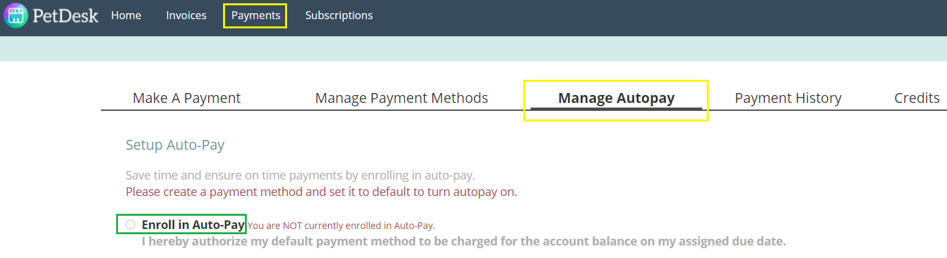Open the Invoices menu item
This screenshot has width=947, height=258.
tap(186, 15)
